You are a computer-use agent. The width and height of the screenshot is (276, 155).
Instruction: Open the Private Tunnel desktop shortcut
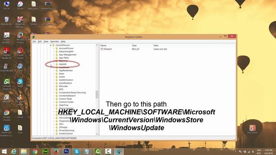pyautogui.click(x=20, y=53)
